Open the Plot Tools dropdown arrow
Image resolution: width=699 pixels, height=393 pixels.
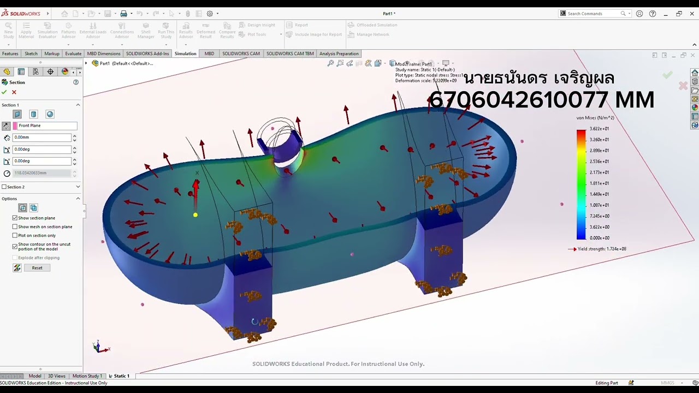tap(281, 34)
